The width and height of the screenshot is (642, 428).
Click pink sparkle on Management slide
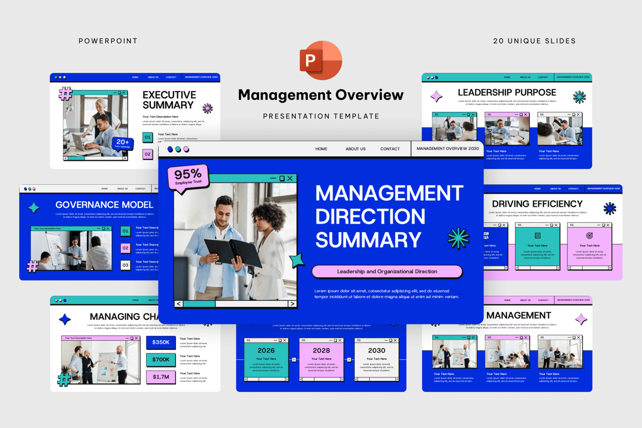pos(581,319)
